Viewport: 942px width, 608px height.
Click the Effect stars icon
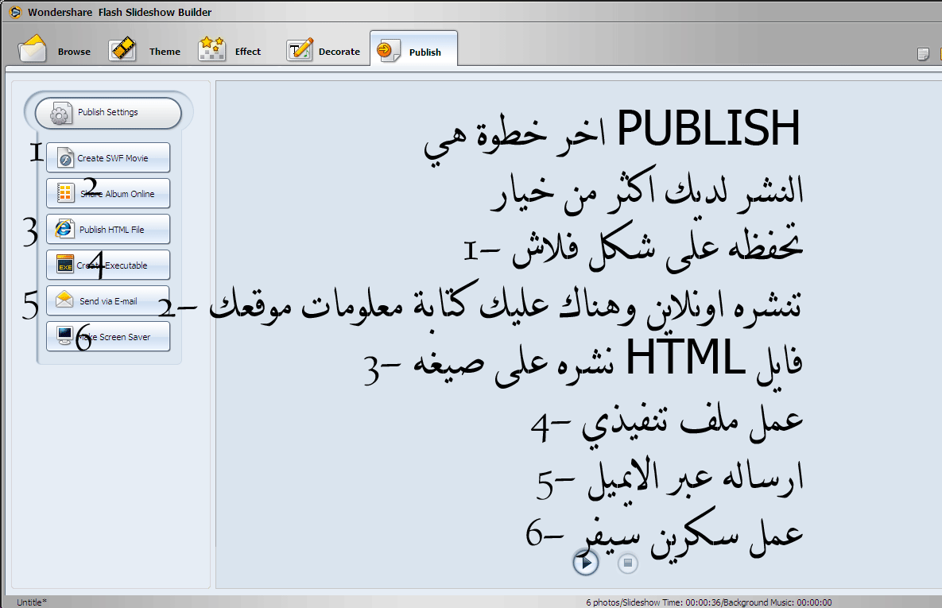(x=211, y=49)
